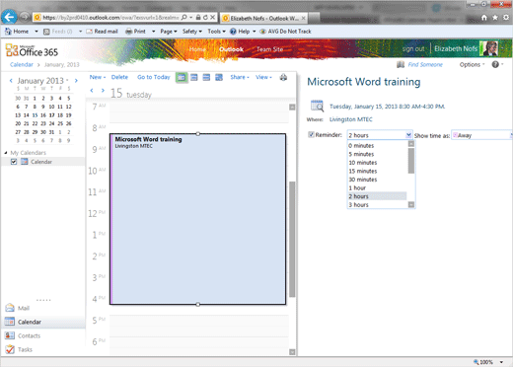This screenshot has height=367, width=513.
Task: Click the browser address bar
Action: pyautogui.click(x=110, y=18)
